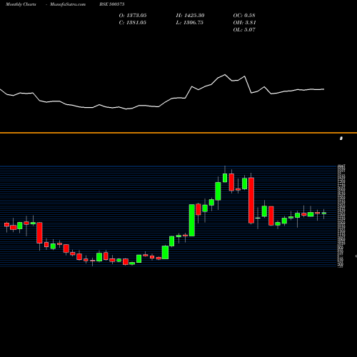Click the "OH: 3.81" value
This screenshot has height=357, width=357.
tap(244, 23)
